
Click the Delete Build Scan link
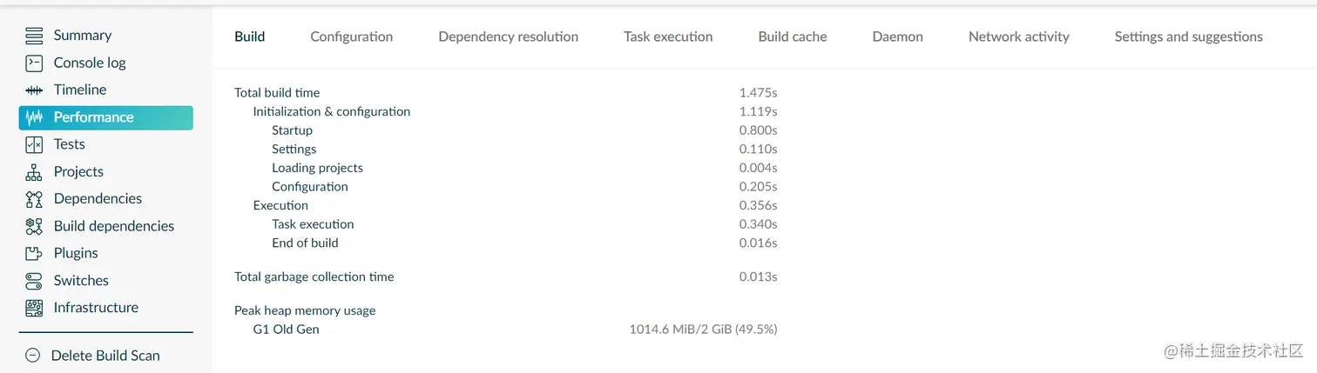[x=105, y=355]
